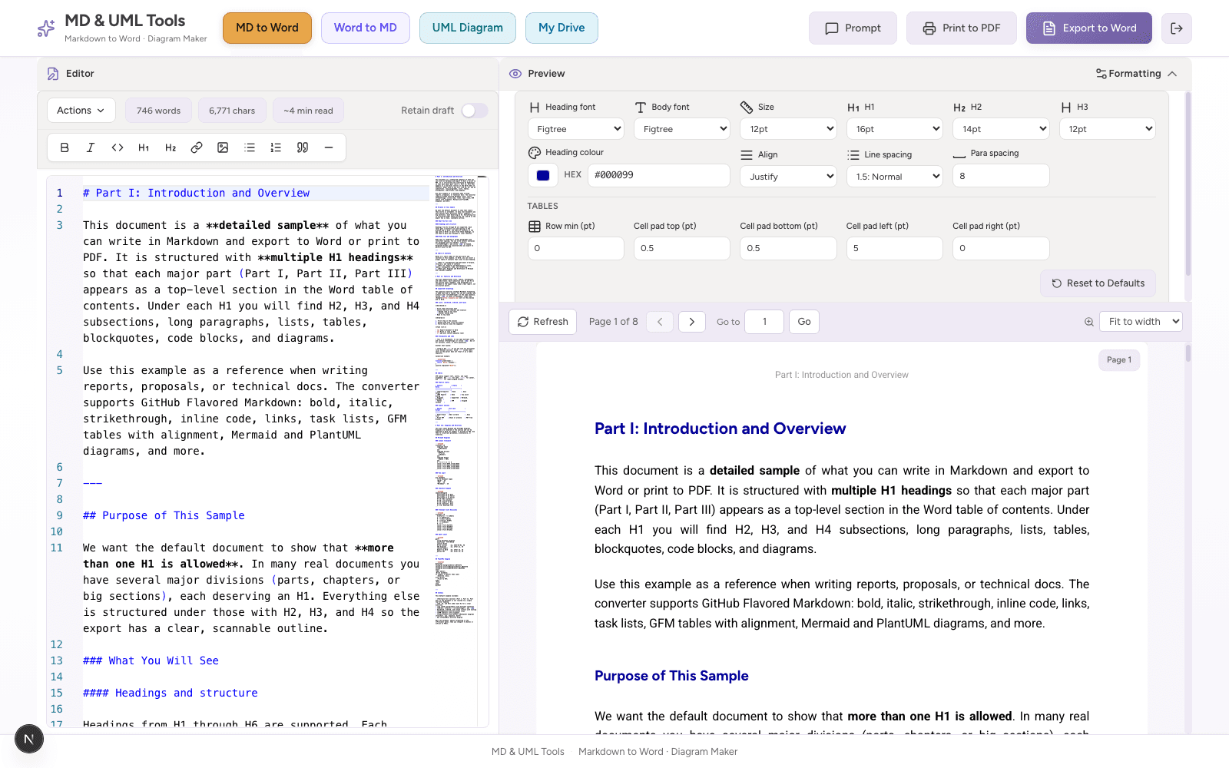Image resolution: width=1229 pixels, height=768 pixels.
Task: Click Reset to Defaults
Action: tap(1098, 283)
